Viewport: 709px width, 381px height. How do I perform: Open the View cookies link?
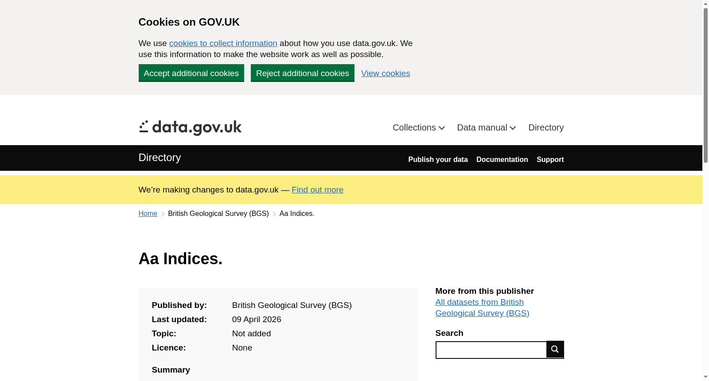[386, 73]
